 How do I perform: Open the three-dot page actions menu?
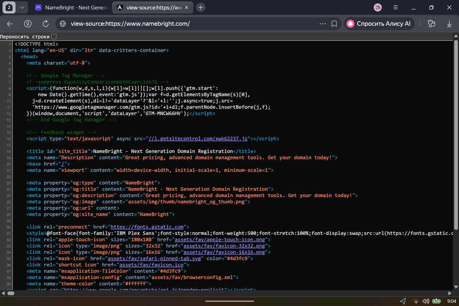323,24
